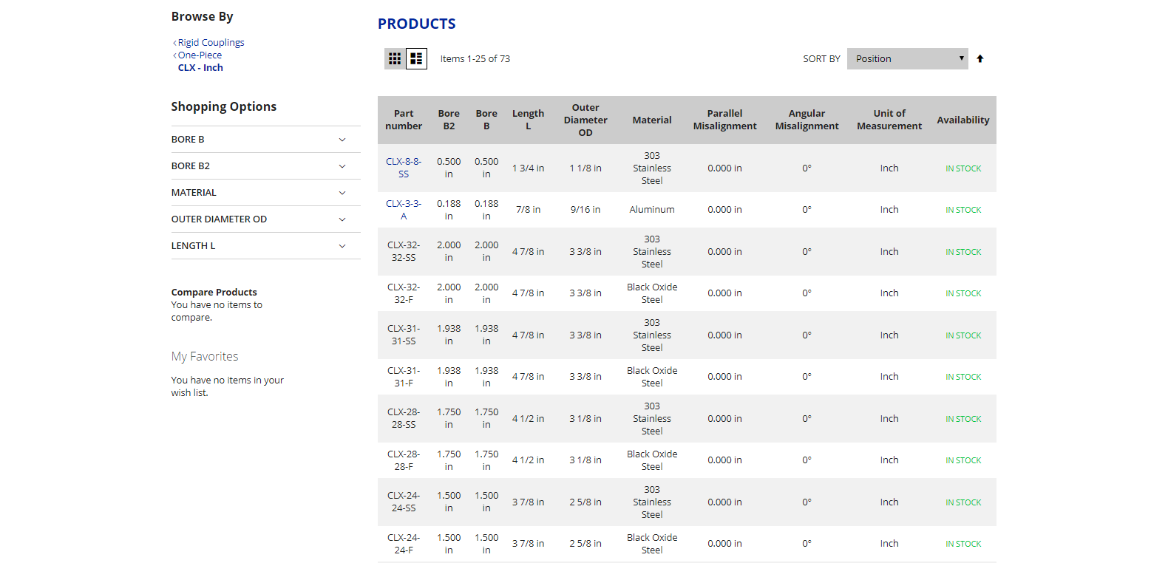Click the Angular Misalignment column header
The width and height of the screenshot is (1168, 563).
[x=807, y=120]
